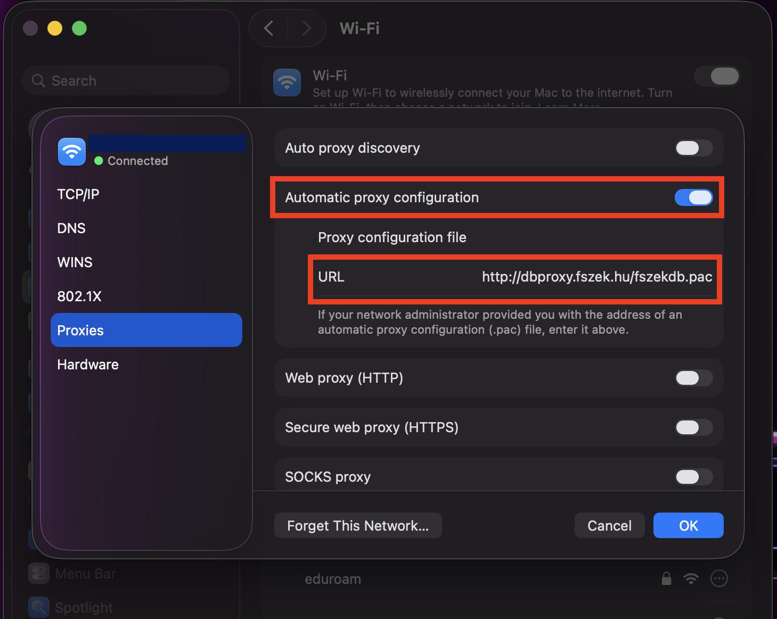Click the forward arrow in the toolbar
The width and height of the screenshot is (777, 619).
point(306,28)
